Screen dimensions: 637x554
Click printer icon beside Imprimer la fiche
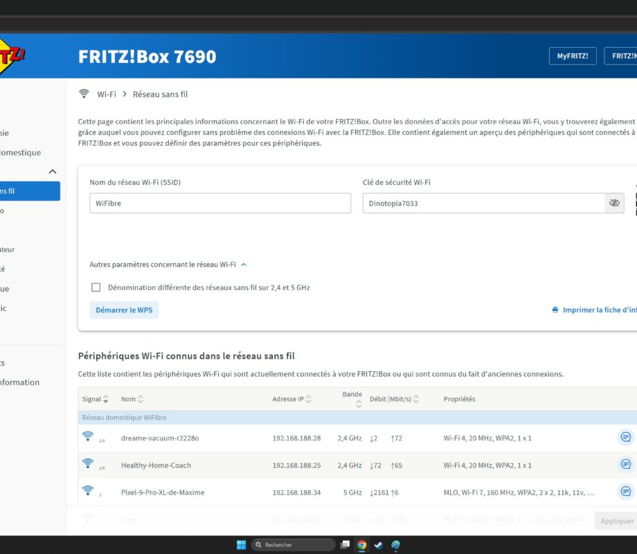555,310
